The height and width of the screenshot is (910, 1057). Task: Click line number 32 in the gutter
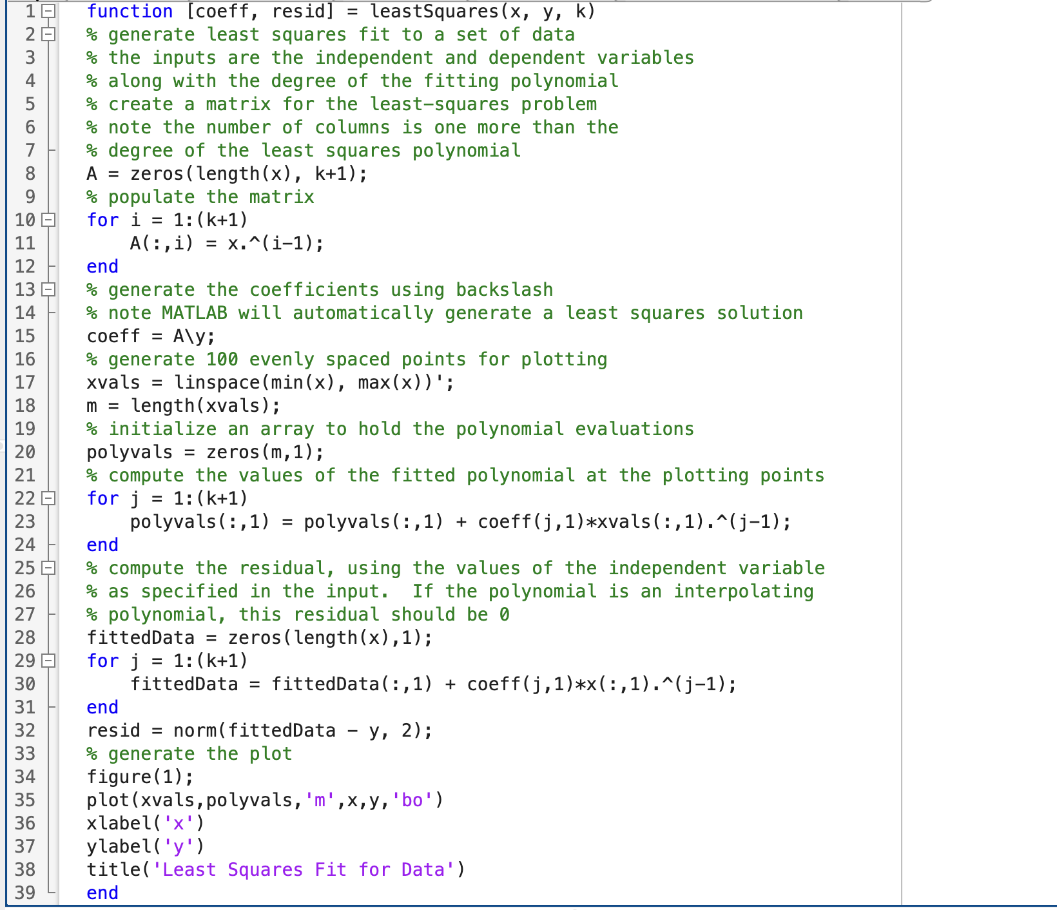click(x=24, y=731)
